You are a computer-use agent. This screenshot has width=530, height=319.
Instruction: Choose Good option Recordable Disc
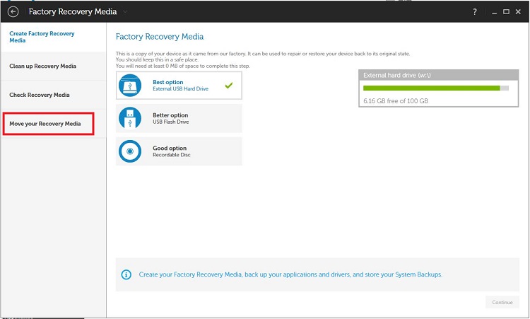179,151
